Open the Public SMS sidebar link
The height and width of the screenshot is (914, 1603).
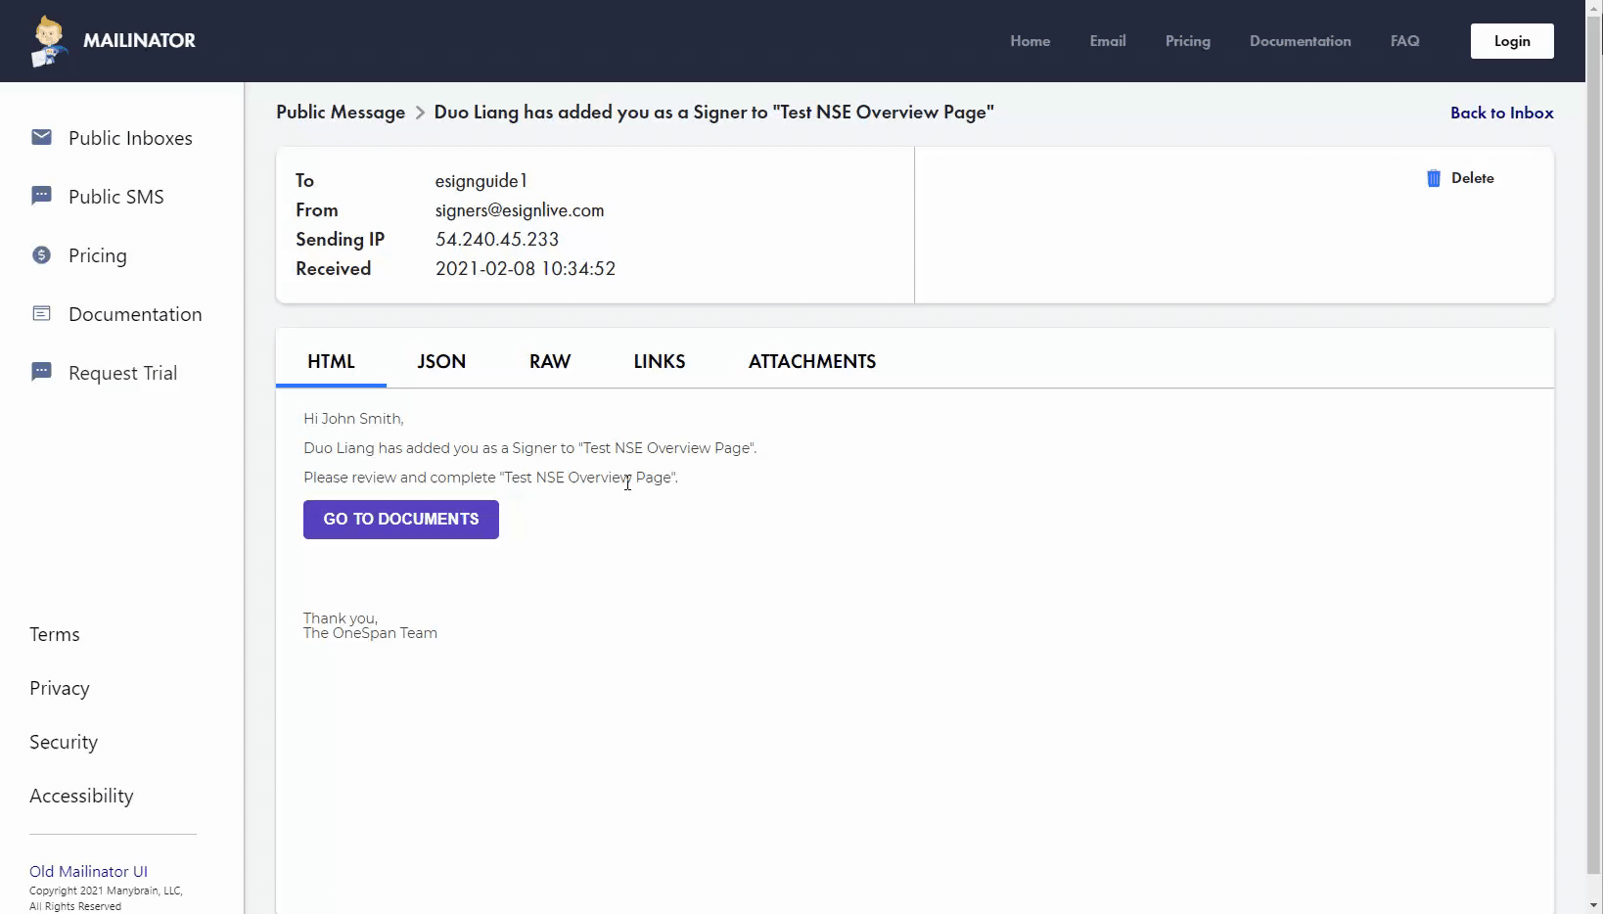(x=116, y=197)
